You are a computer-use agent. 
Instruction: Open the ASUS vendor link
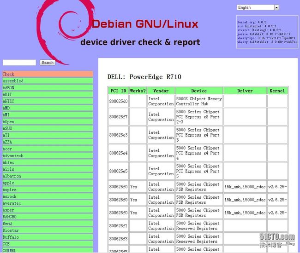point(48,128)
